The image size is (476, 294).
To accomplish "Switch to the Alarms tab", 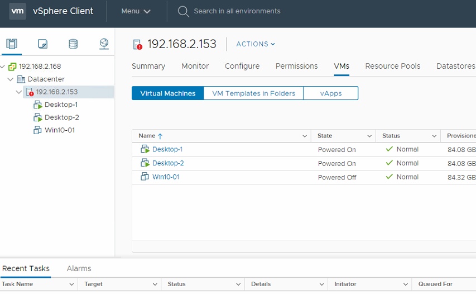I will click(79, 269).
